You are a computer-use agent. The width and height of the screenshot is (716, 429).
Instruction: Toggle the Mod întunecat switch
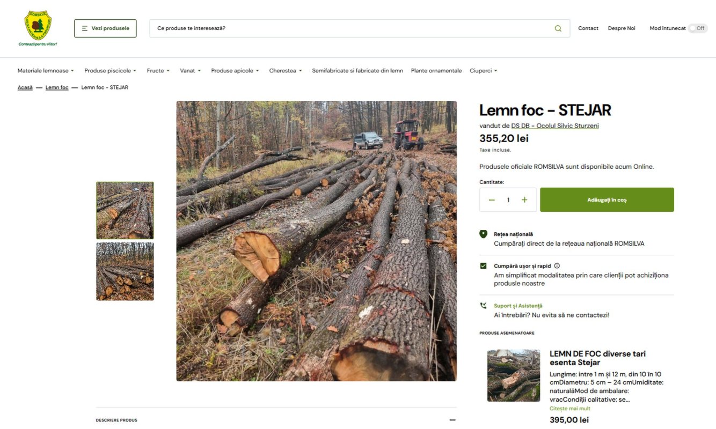point(698,28)
